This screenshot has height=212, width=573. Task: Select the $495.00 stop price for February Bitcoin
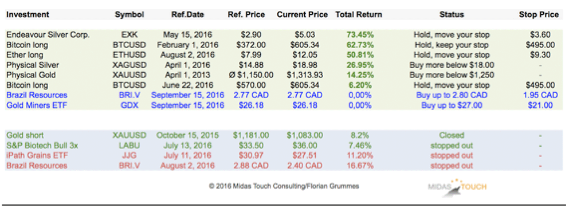539,45
